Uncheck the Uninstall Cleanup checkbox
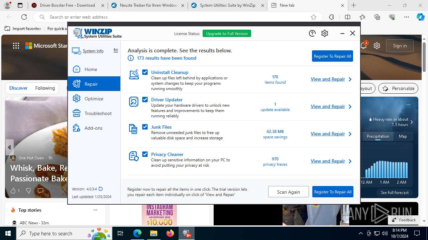 (x=145, y=72)
